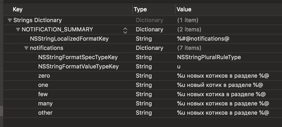The image size is (282, 127).
Task: Select the many plural key
Action: pyautogui.click(x=45, y=104)
